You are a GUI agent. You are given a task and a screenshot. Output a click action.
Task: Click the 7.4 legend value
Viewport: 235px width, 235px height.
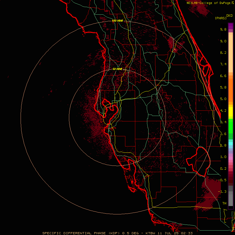tap(223, 64)
